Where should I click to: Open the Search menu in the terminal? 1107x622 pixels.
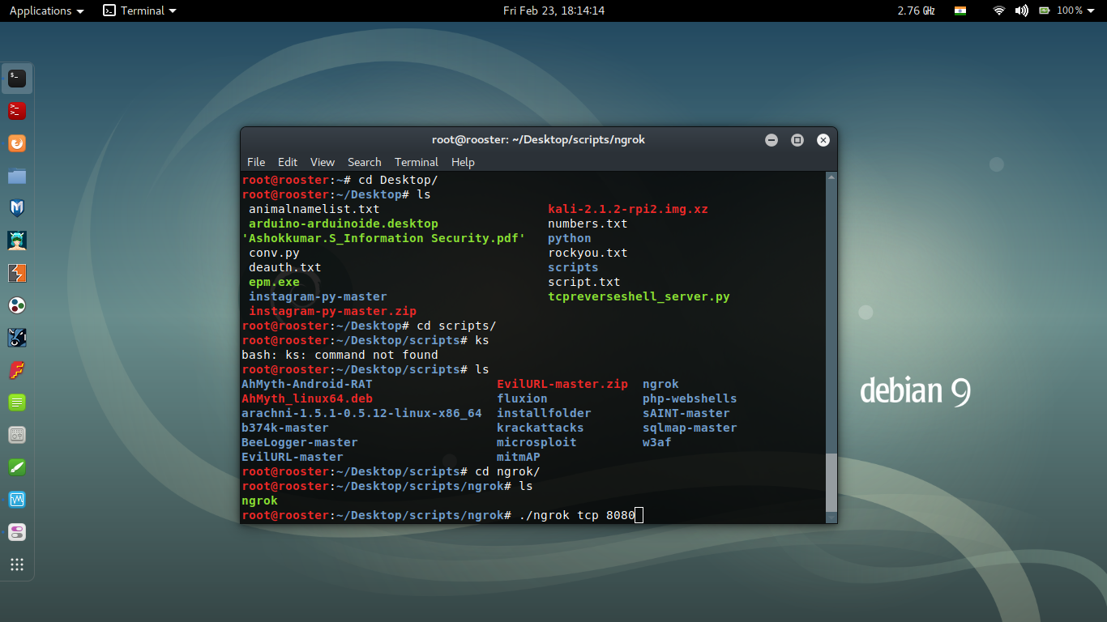click(x=364, y=162)
